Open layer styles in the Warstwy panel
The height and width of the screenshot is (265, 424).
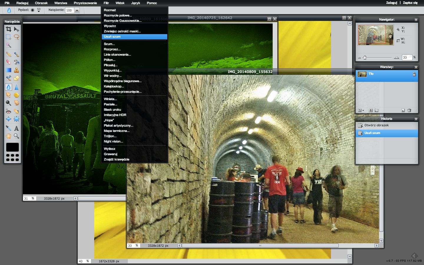pyautogui.click(x=376, y=110)
